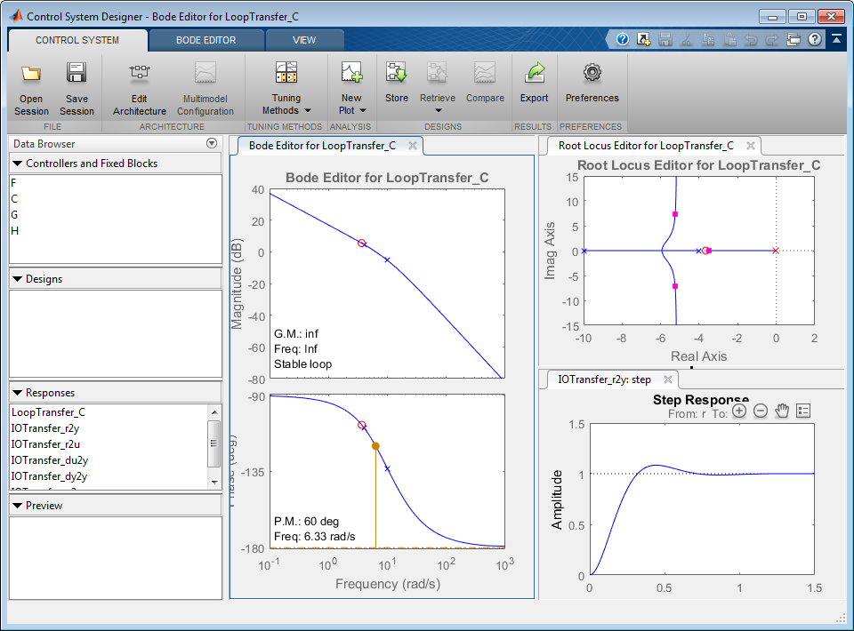
Task: Switch to the VIEW ribbon tab
Action: [305, 39]
